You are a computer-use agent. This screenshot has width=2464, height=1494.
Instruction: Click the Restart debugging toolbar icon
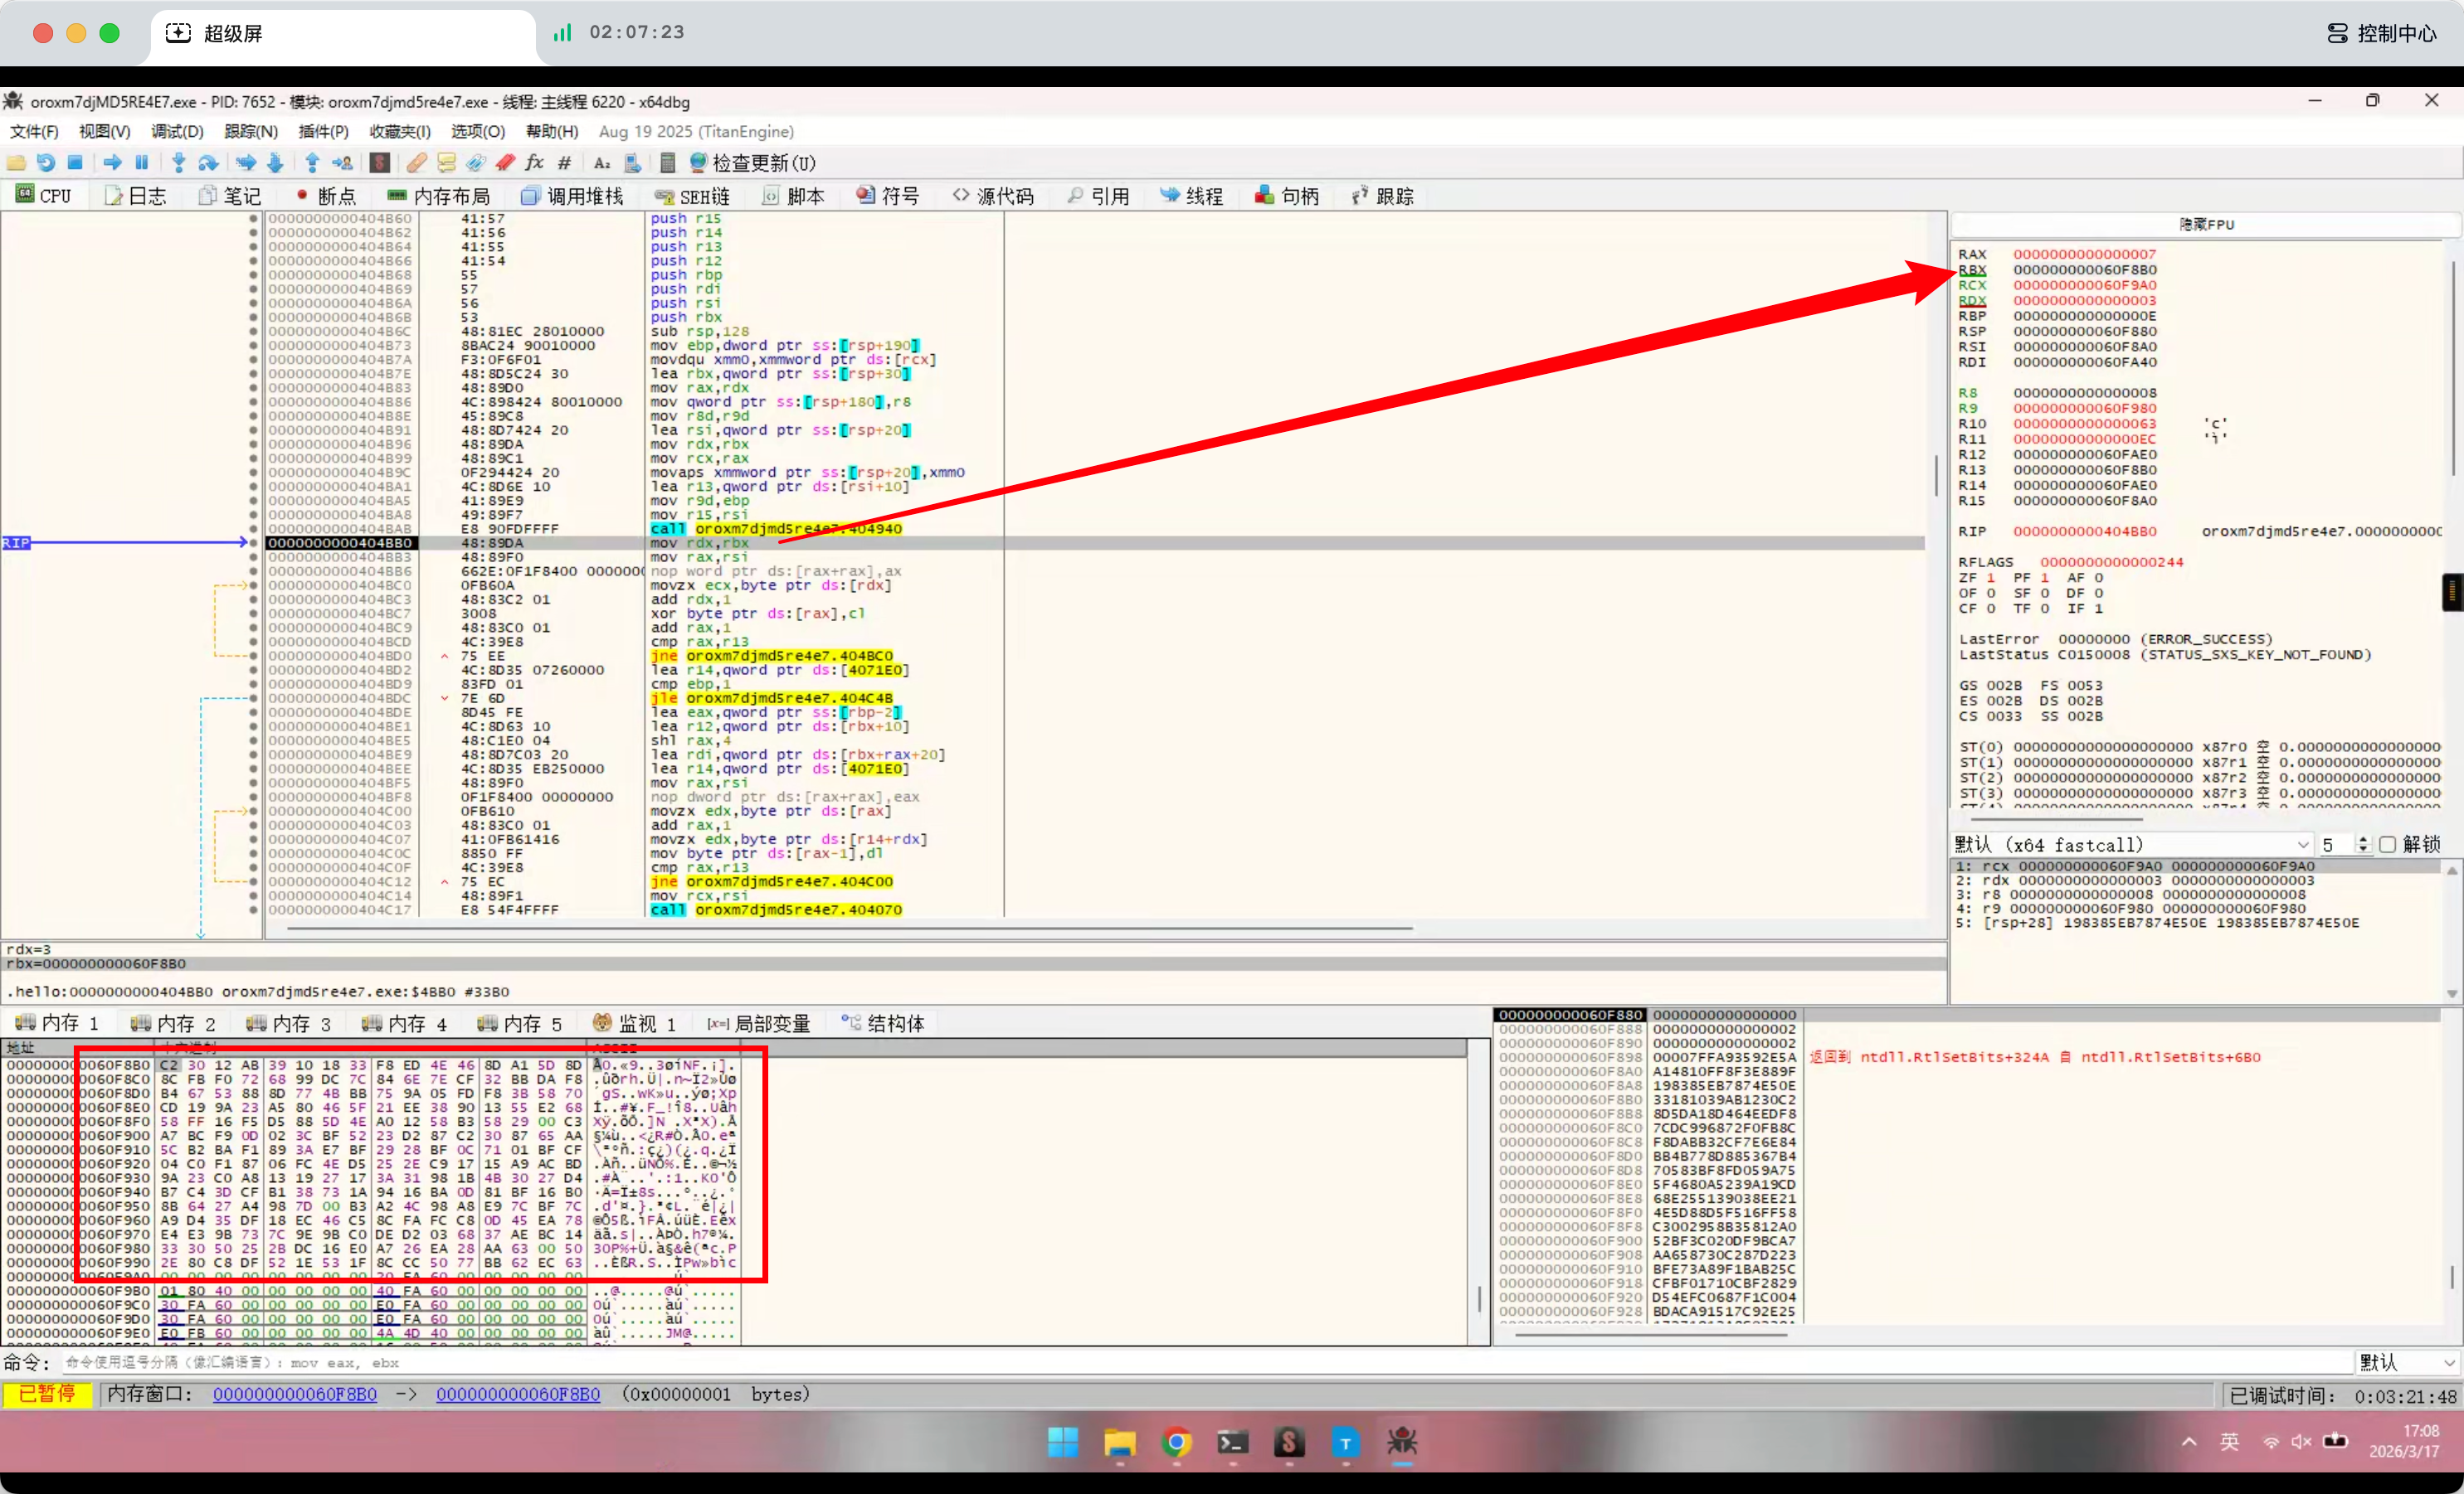pos(46,162)
